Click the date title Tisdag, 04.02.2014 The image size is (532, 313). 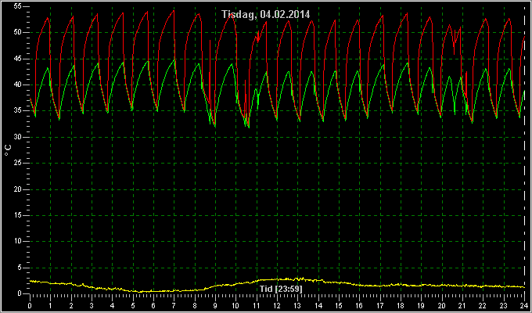[266, 15]
